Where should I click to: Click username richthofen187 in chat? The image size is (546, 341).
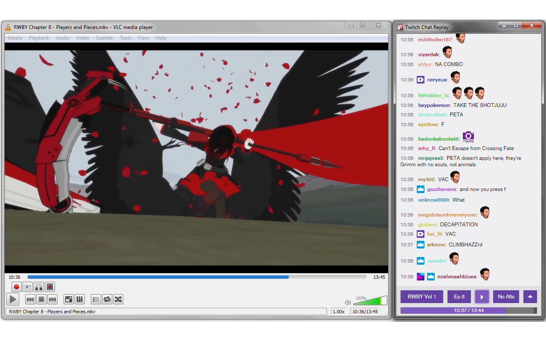pyautogui.click(x=435, y=40)
